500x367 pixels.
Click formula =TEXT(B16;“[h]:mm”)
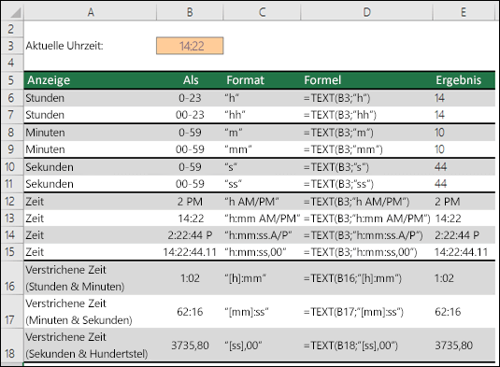pos(366,278)
